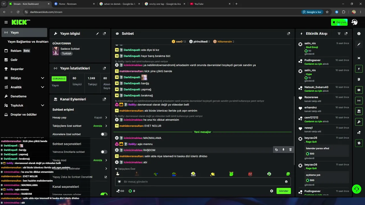Click username itsliily on the aşkı memnu message

pyautogui.click(x=132, y=144)
